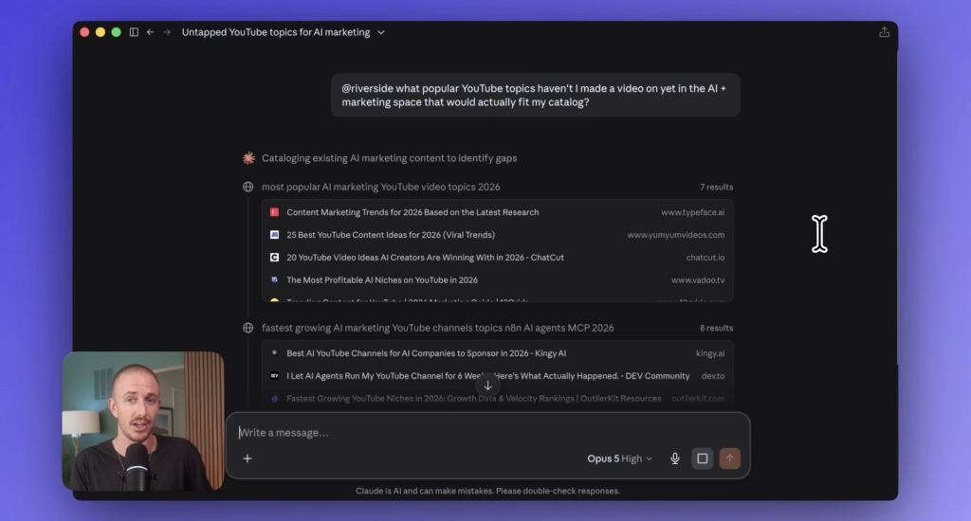Click the orange Claude spark icon
The height and width of the screenshot is (521, 971).
point(248,158)
